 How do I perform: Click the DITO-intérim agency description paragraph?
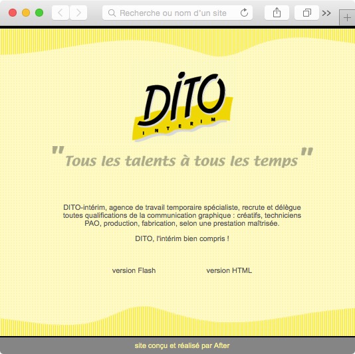tap(182, 215)
